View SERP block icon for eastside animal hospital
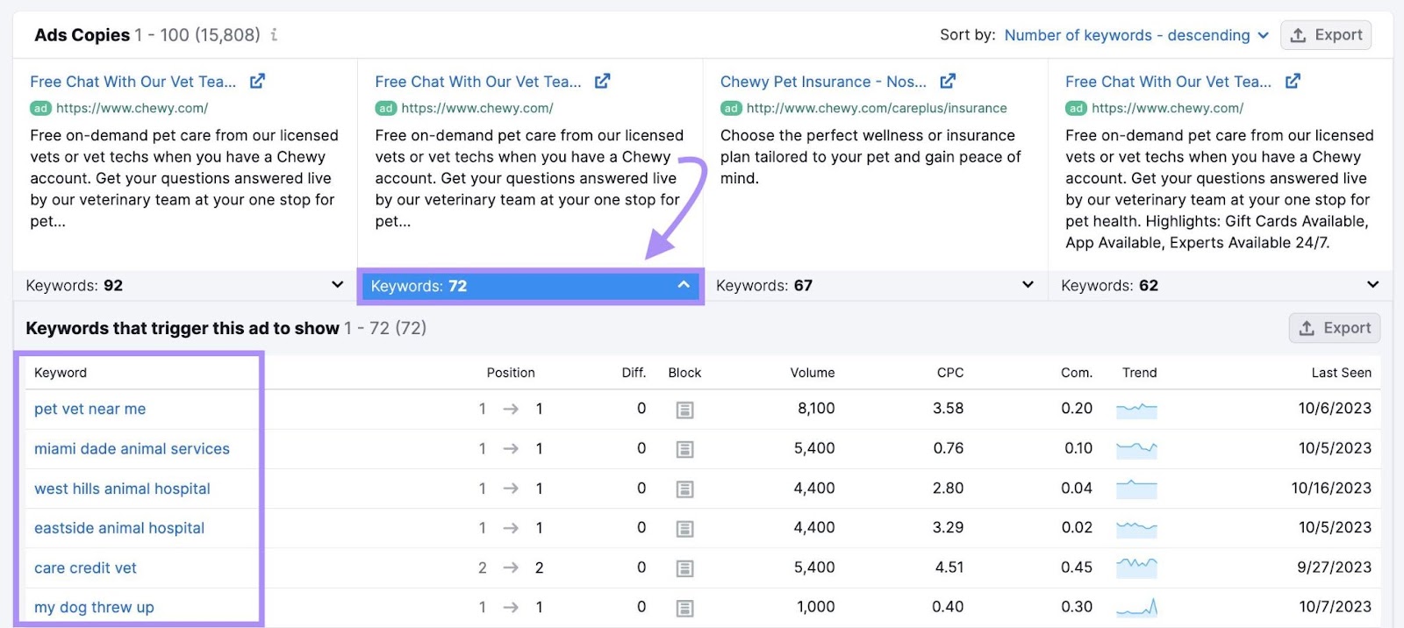This screenshot has height=628, width=1404. click(685, 529)
